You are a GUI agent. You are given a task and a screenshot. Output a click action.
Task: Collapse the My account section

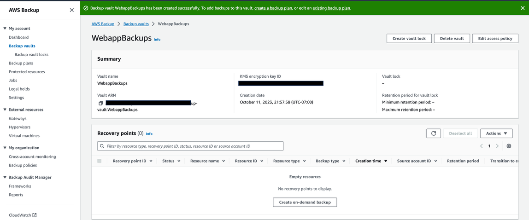tap(5, 28)
